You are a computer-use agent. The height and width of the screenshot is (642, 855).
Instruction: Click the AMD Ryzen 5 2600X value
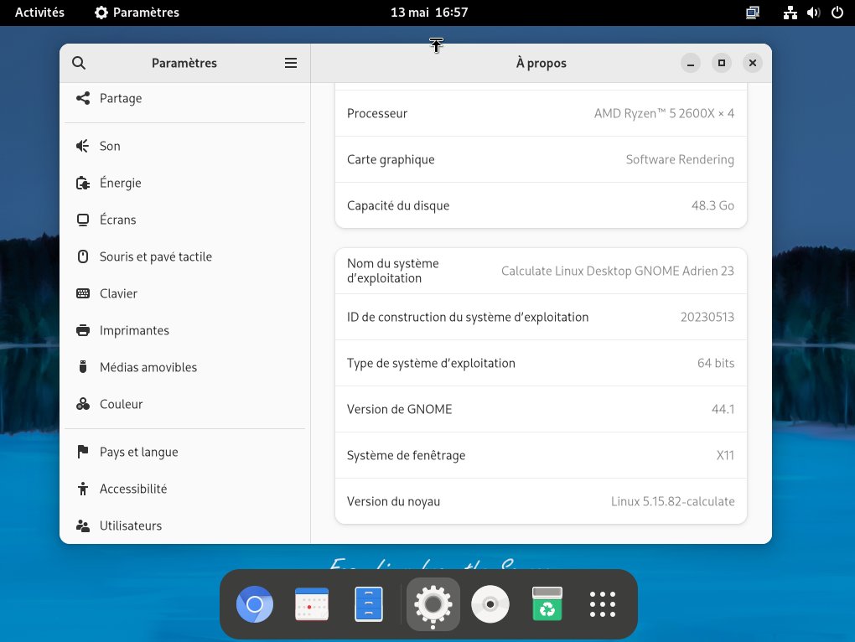664,113
